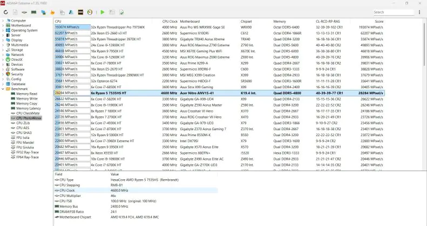
Task: Start the benchmark with the green play icon
Action: (x=103, y=12)
